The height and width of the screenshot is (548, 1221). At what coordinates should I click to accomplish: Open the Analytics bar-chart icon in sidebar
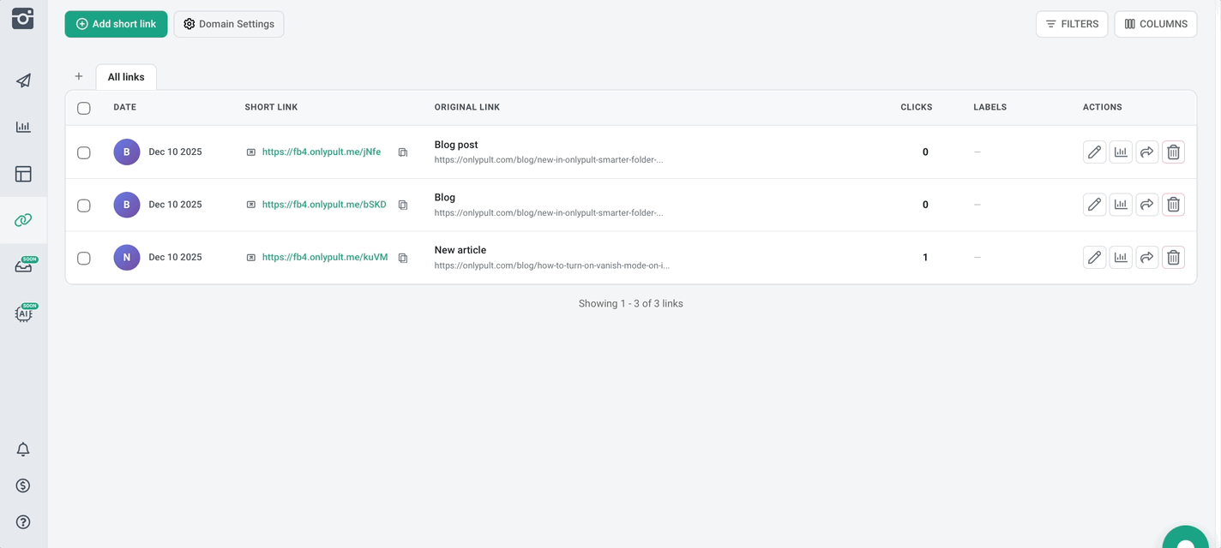coord(22,127)
